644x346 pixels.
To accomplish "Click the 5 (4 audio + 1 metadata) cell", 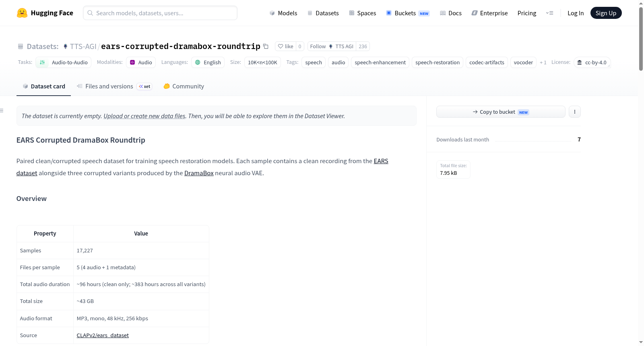I will pos(141,267).
